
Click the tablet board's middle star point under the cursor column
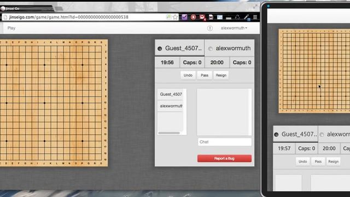(321, 71)
